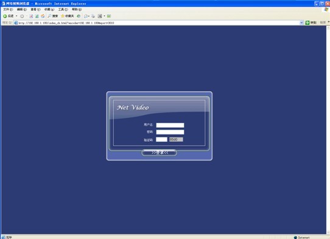Expand the Edit button dropdown arrow
The width and height of the screenshot is (330, 239).
coord(104,16)
